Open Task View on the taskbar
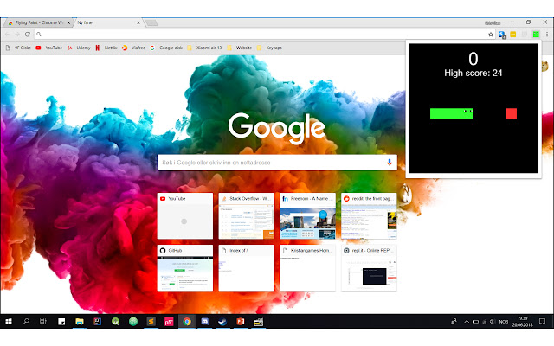554x346 pixels. 43,321
